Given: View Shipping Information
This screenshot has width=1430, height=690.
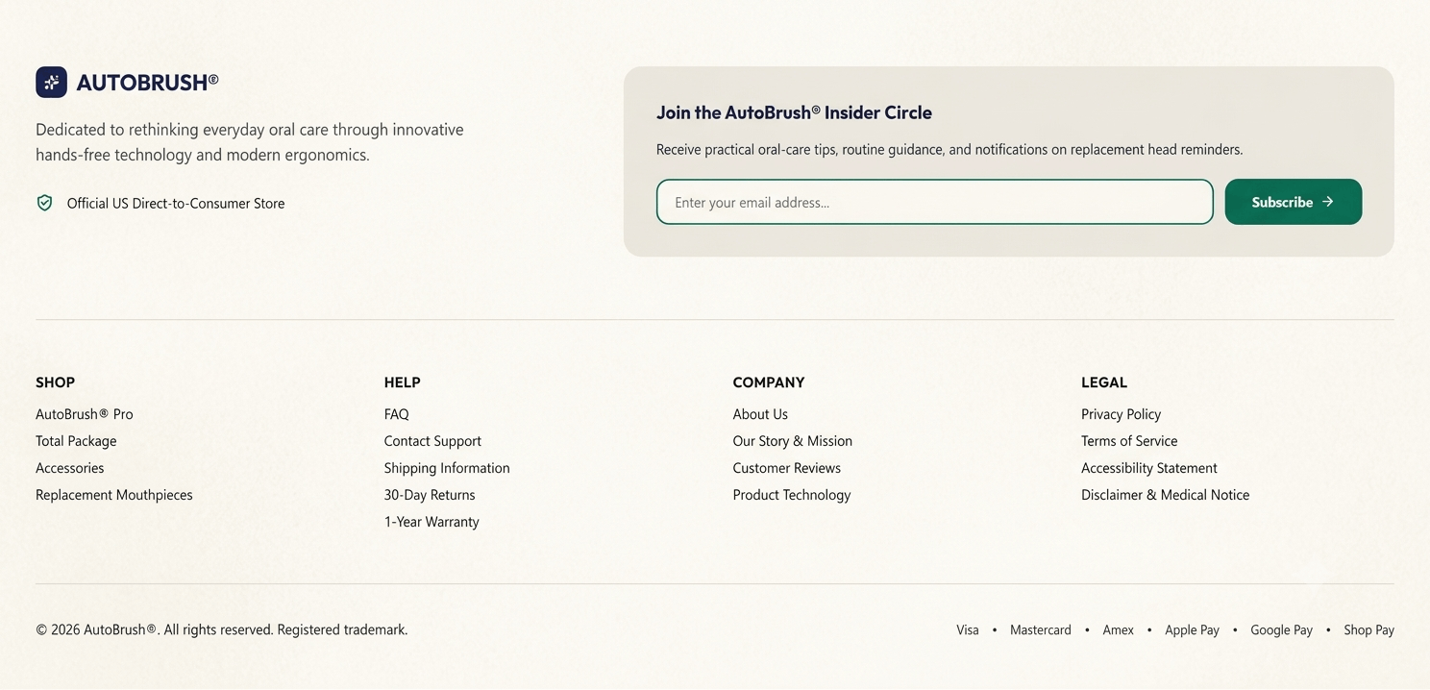Looking at the screenshot, I should pos(447,468).
